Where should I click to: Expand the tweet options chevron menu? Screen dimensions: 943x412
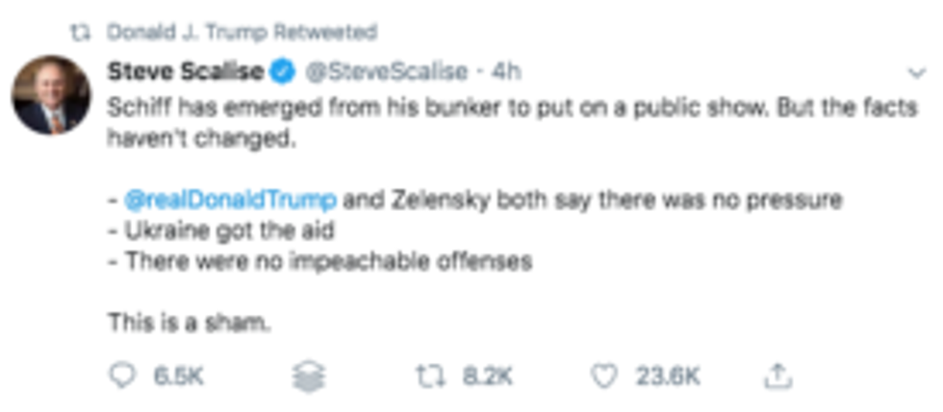pyautogui.click(x=916, y=73)
